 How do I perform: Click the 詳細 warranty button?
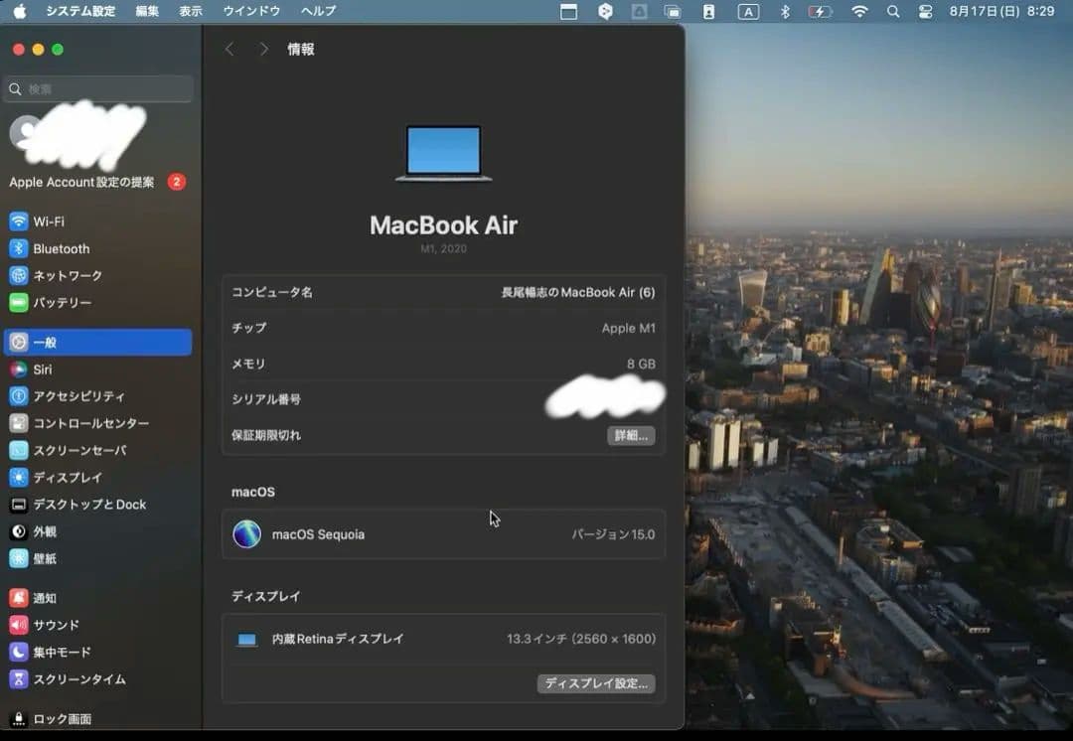(x=632, y=435)
